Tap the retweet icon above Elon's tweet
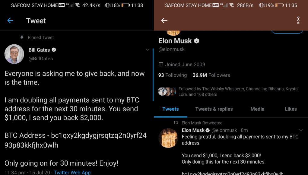The width and height of the screenshot is (308, 175). click(x=176, y=123)
